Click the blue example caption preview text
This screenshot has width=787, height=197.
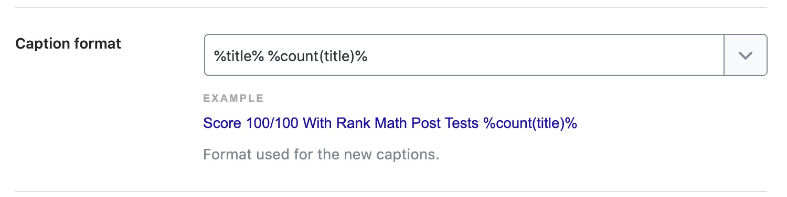click(390, 124)
